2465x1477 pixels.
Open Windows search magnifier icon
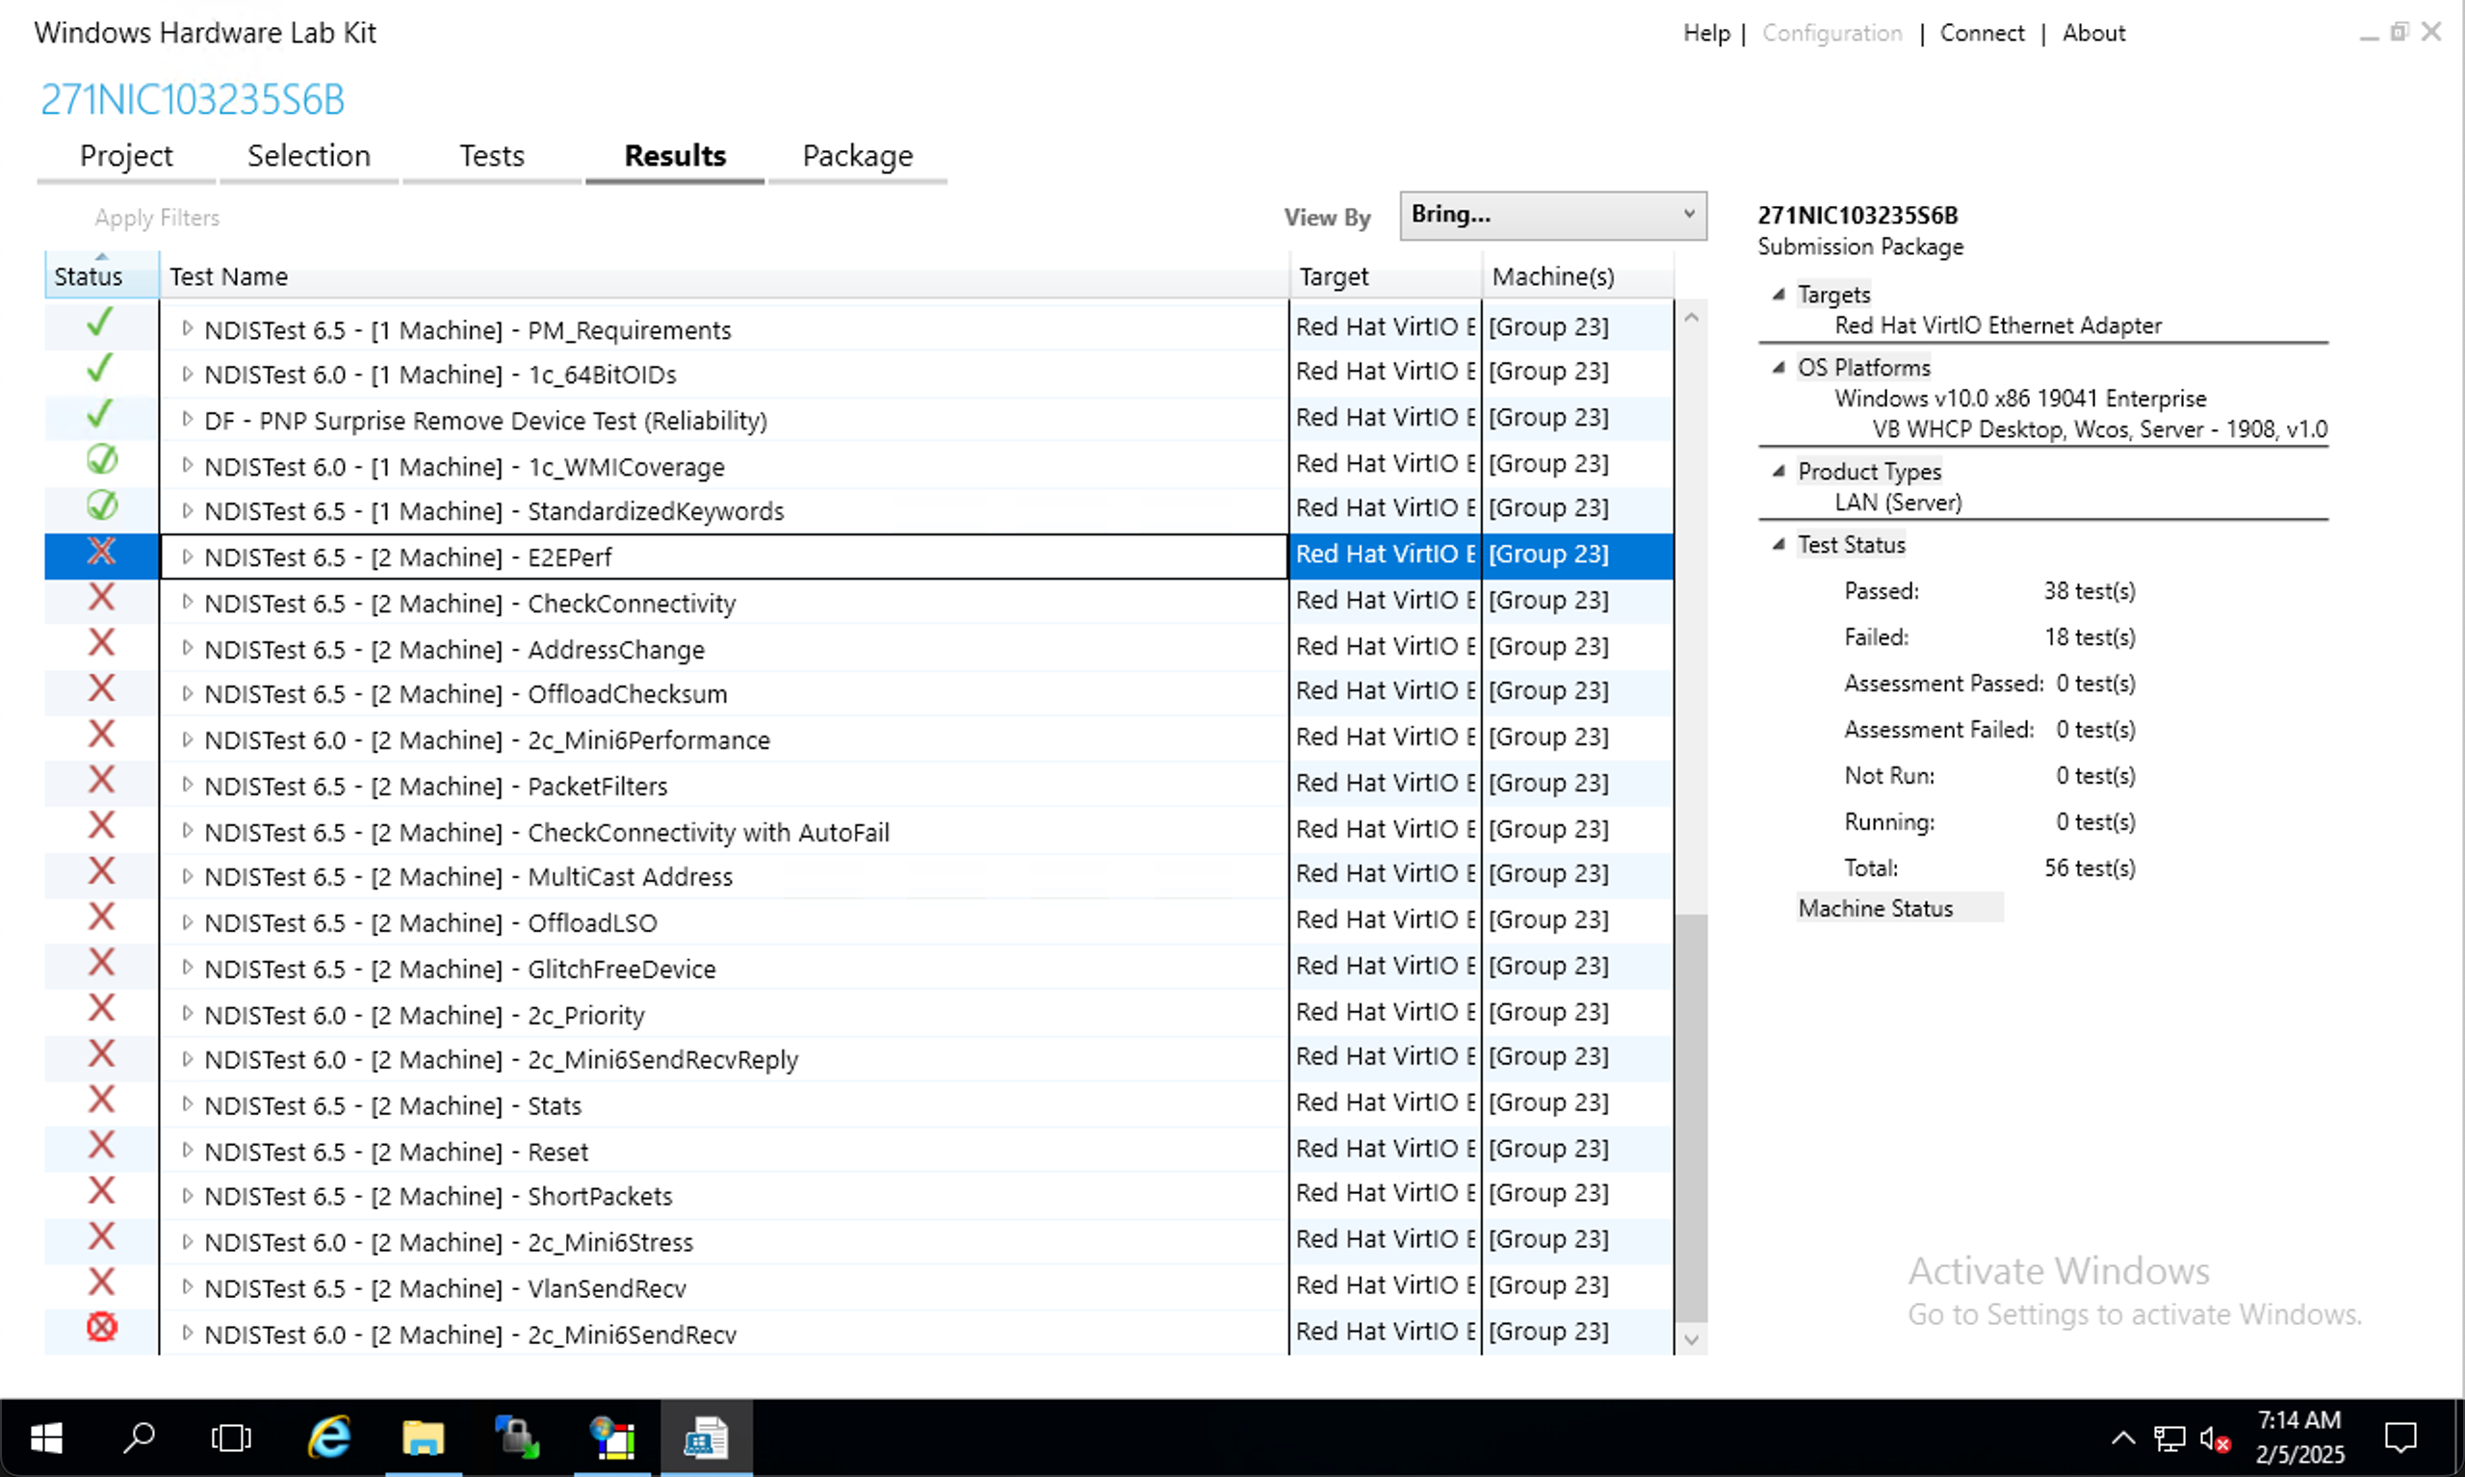[x=139, y=1438]
